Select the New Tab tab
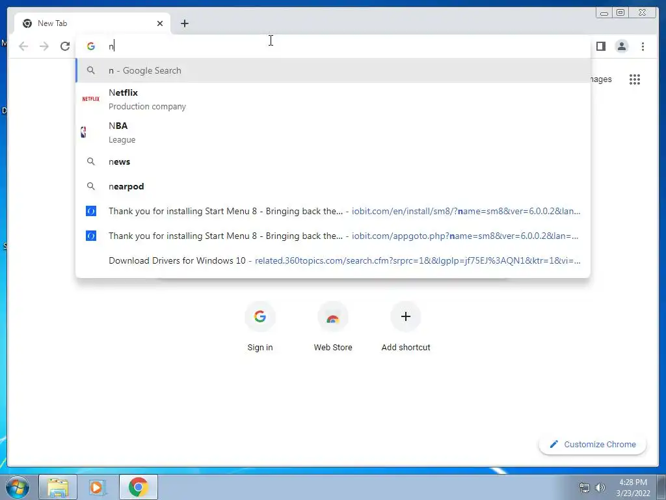 click(x=92, y=23)
